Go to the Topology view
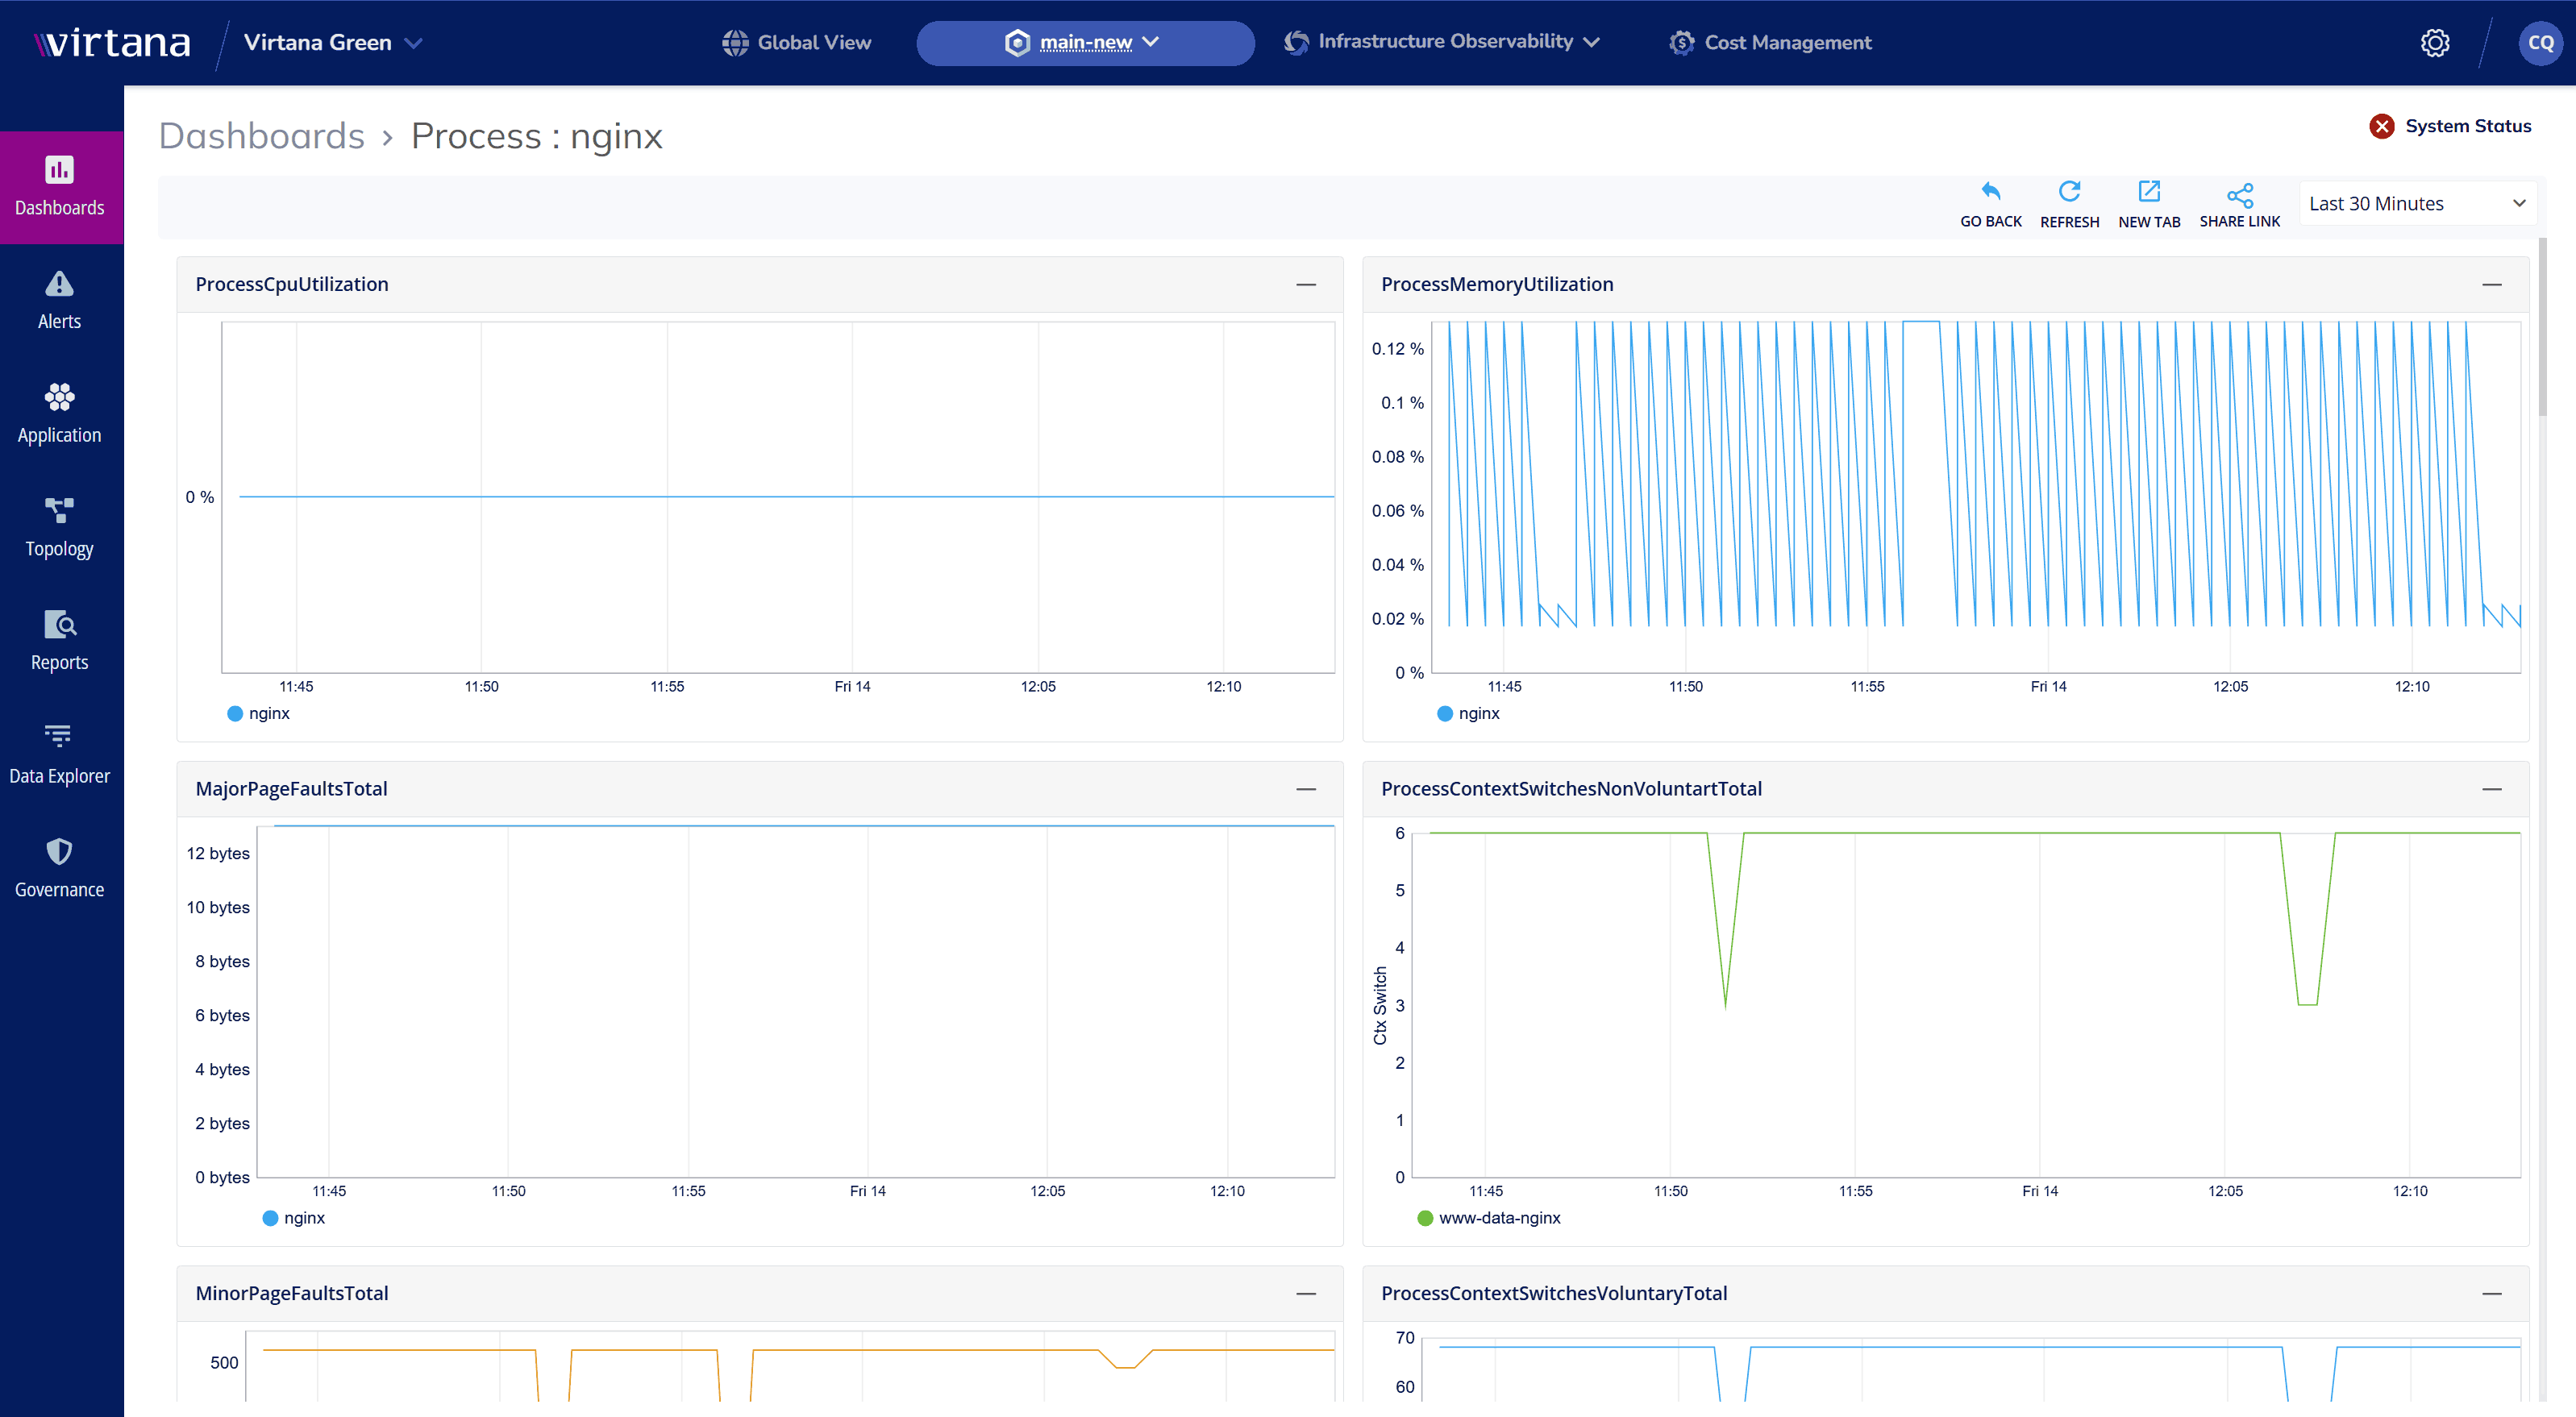This screenshot has width=2576, height=1417. 59,527
